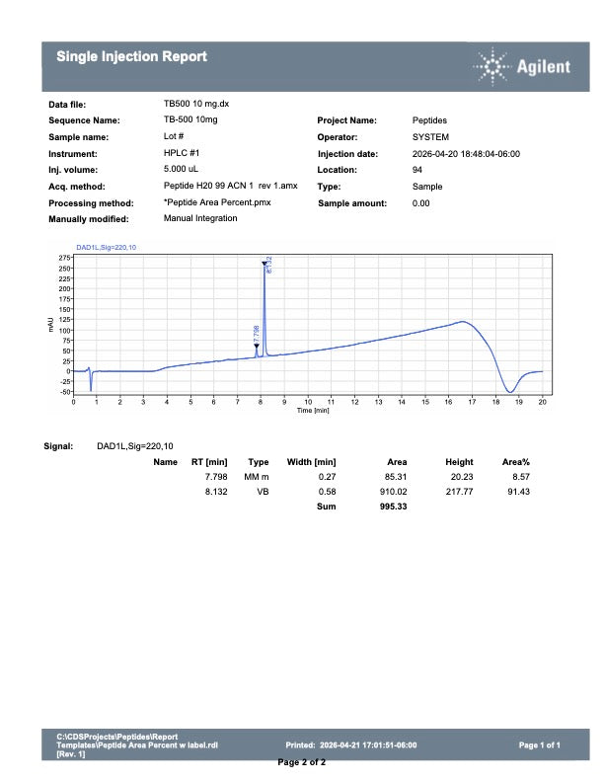Click width cell '0.27'
Image resolution: width=604 pixels, height=782 pixels.
pyautogui.click(x=327, y=477)
